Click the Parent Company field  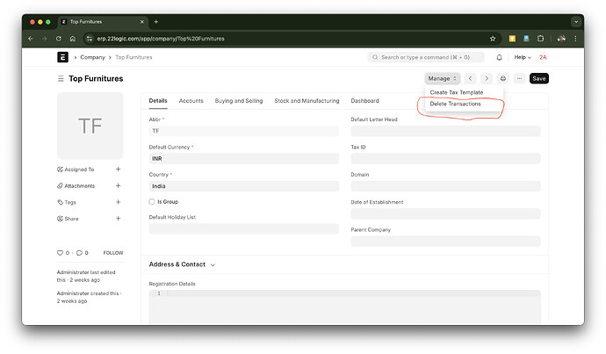pos(445,242)
